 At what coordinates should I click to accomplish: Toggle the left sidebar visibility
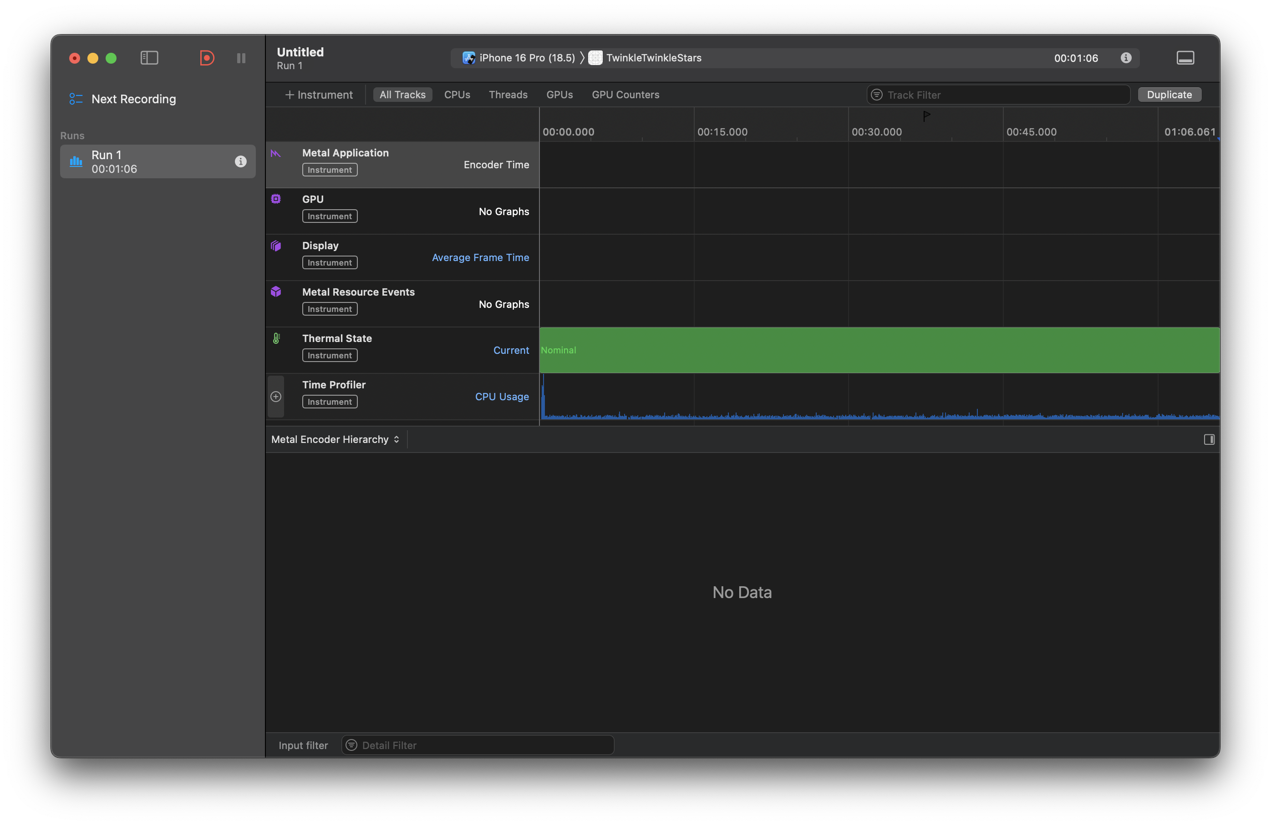point(149,58)
